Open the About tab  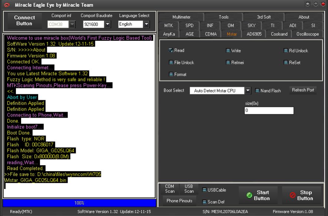(x=304, y=17)
